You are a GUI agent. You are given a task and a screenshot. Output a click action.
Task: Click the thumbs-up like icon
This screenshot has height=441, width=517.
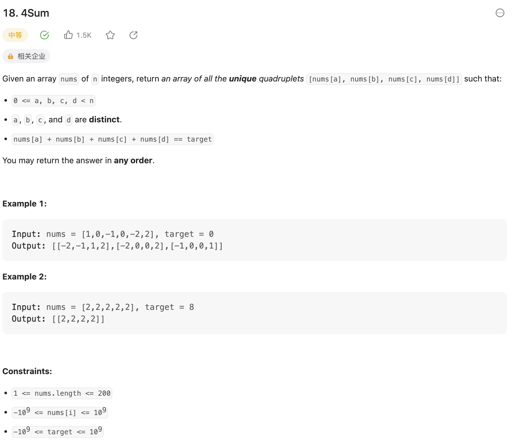click(68, 35)
